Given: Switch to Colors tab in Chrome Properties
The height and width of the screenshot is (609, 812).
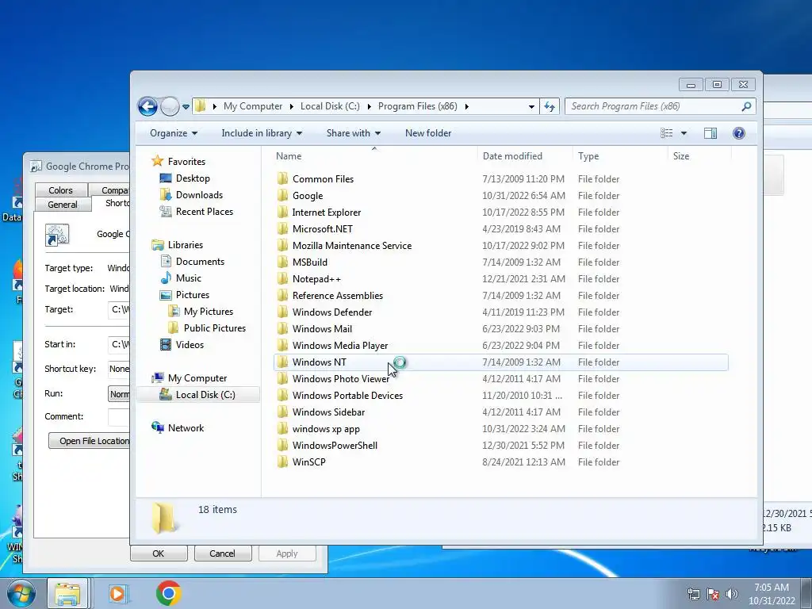Looking at the screenshot, I should (x=60, y=190).
